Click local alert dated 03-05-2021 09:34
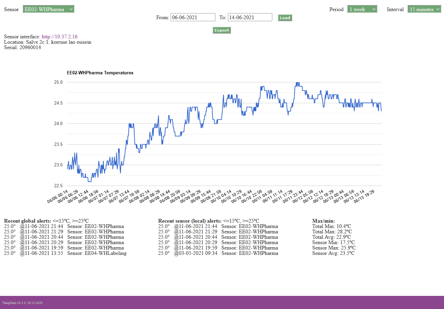The image size is (444, 309). [218, 253]
